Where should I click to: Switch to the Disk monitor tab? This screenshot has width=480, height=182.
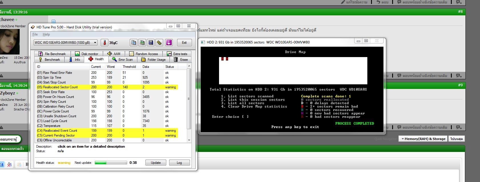(x=86, y=54)
